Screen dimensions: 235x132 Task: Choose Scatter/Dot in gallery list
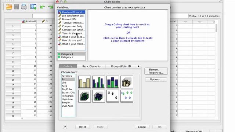pyautogui.click(x=68, y=92)
